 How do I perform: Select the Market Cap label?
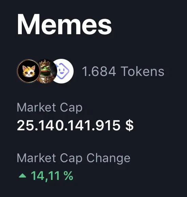coord(50,107)
